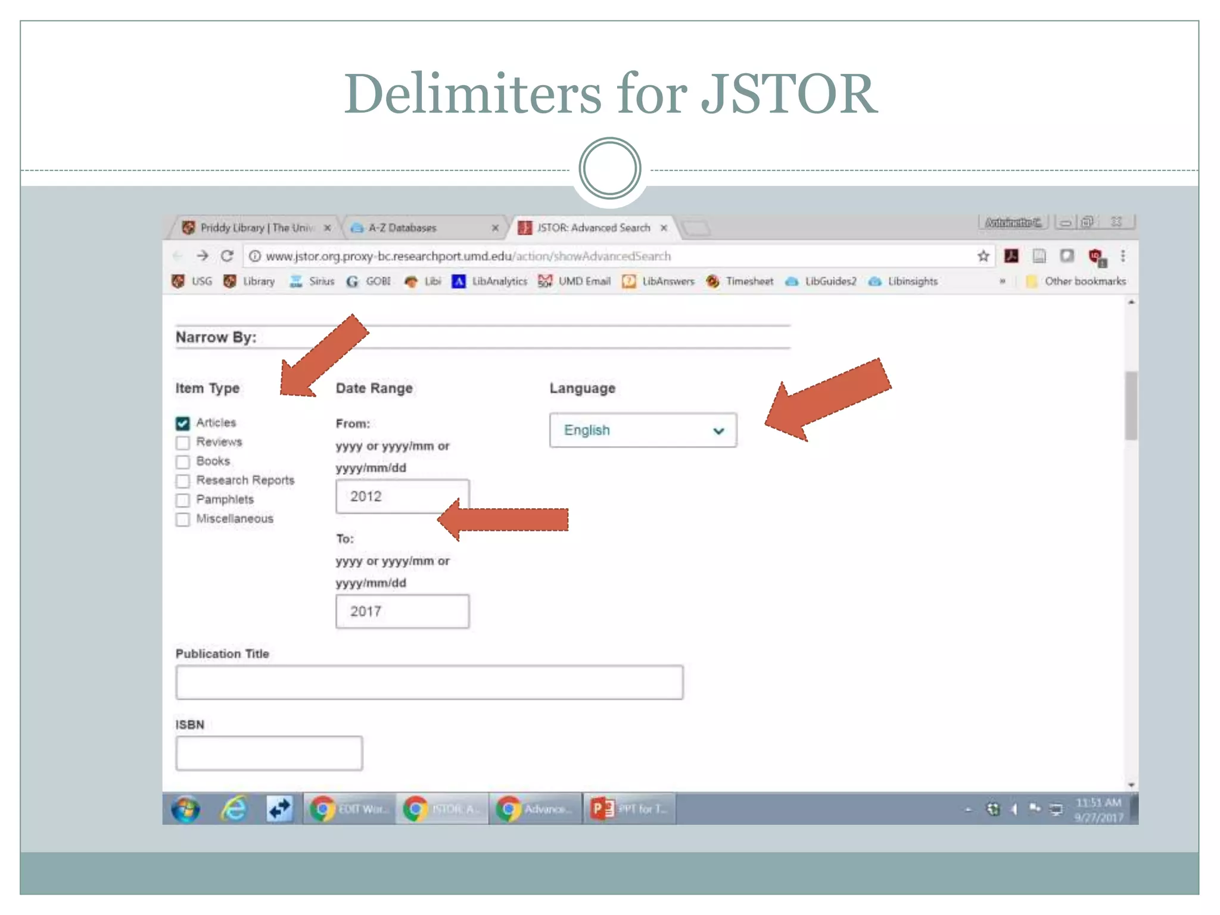Open a new browser tab
1220x915 pixels.
696,228
